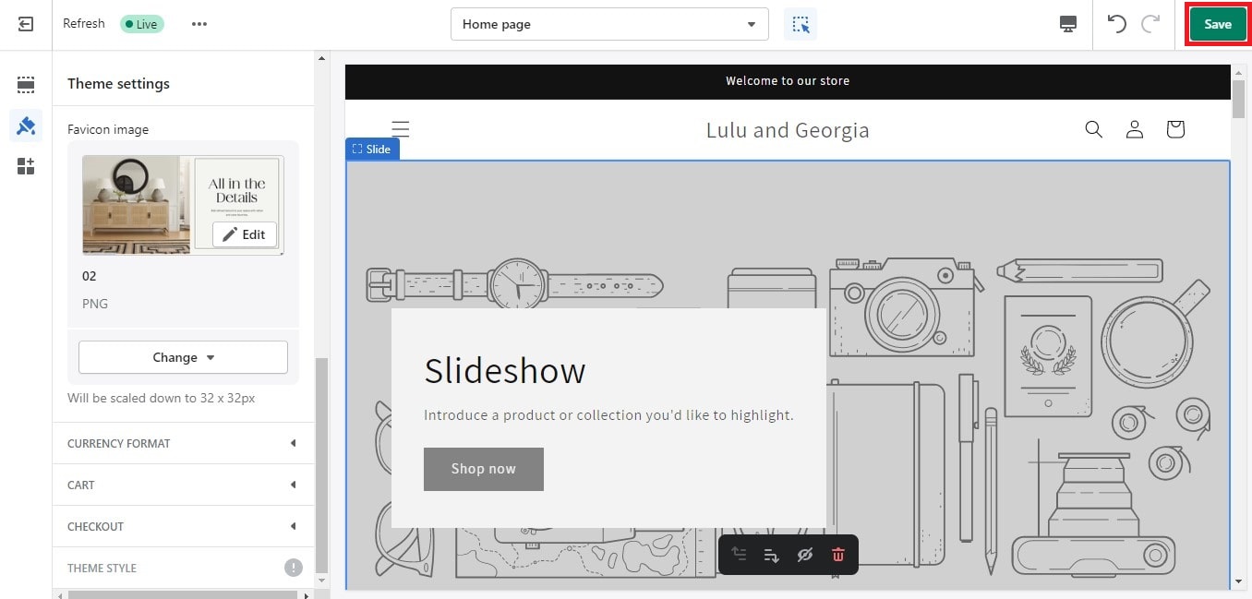The height and width of the screenshot is (599, 1252).
Task: Hide the Slide with eye icon
Action: point(804,555)
